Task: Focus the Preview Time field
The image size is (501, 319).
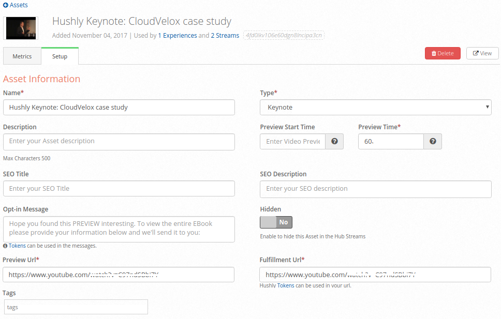Action: (x=391, y=142)
